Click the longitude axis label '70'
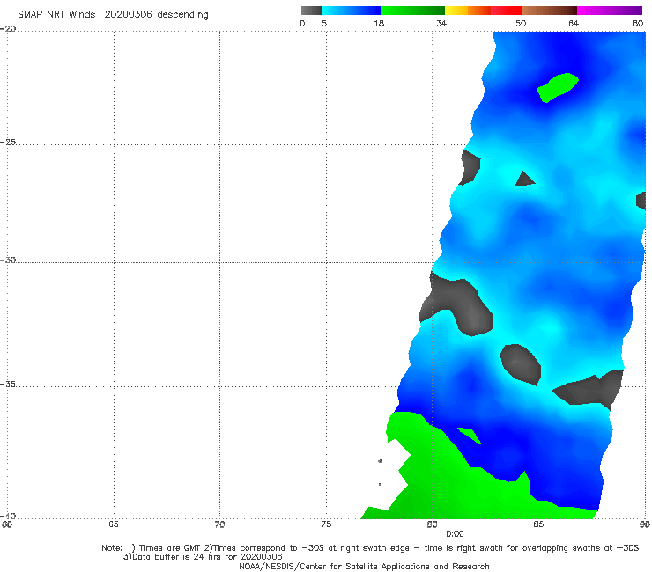 [x=219, y=524]
